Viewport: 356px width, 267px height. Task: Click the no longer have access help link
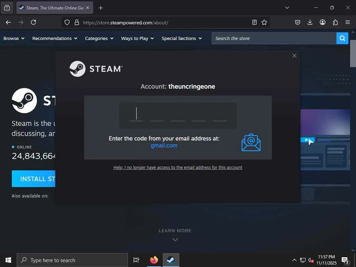tap(178, 167)
